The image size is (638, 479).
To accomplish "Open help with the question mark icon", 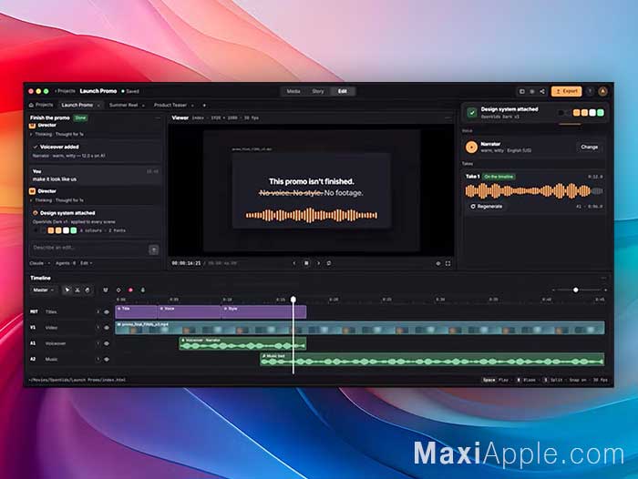I will [x=590, y=91].
